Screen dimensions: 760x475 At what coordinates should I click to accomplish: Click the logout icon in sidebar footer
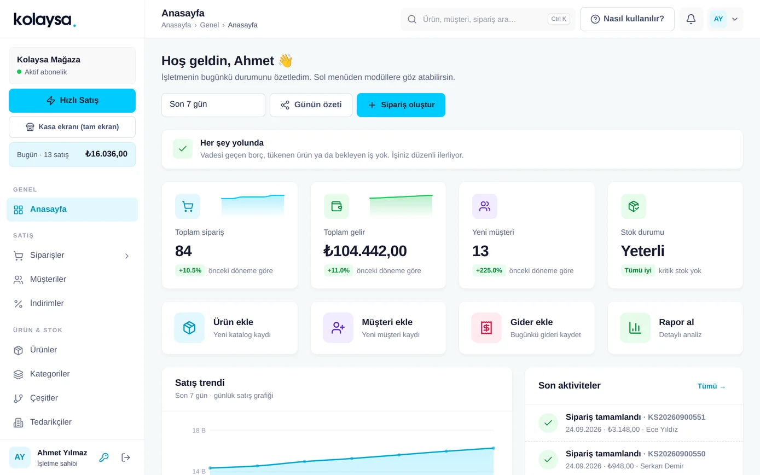pos(126,457)
